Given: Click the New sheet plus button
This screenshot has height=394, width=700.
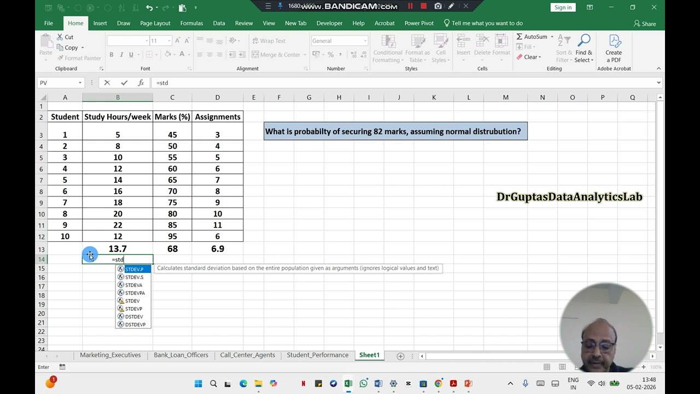Looking at the screenshot, I should point(400,356).
